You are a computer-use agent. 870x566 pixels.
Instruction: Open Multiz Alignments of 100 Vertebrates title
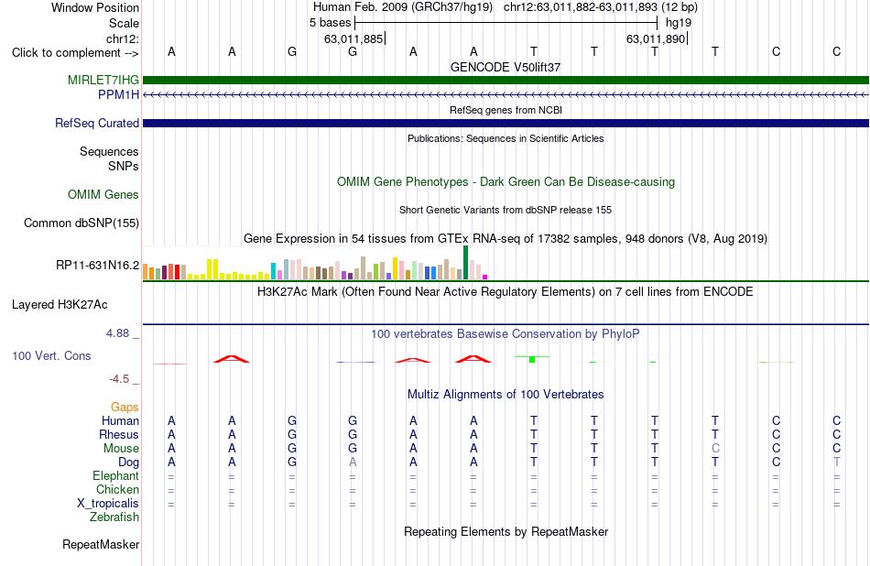(x=506, y=395)
